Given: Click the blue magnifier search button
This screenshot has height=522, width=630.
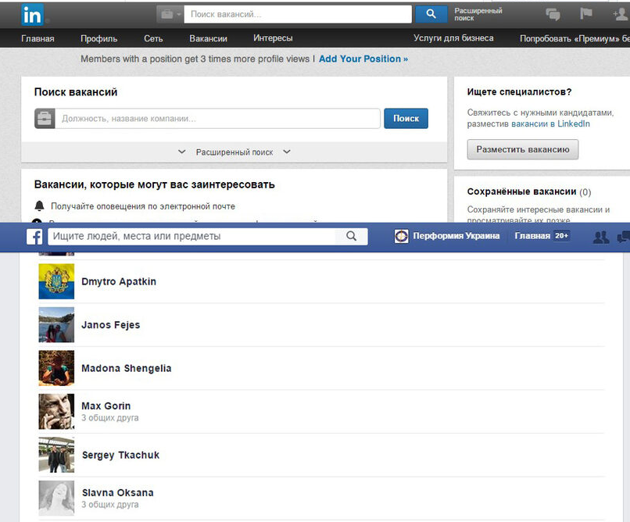Looking at the screenshot, I should (430, 14).
